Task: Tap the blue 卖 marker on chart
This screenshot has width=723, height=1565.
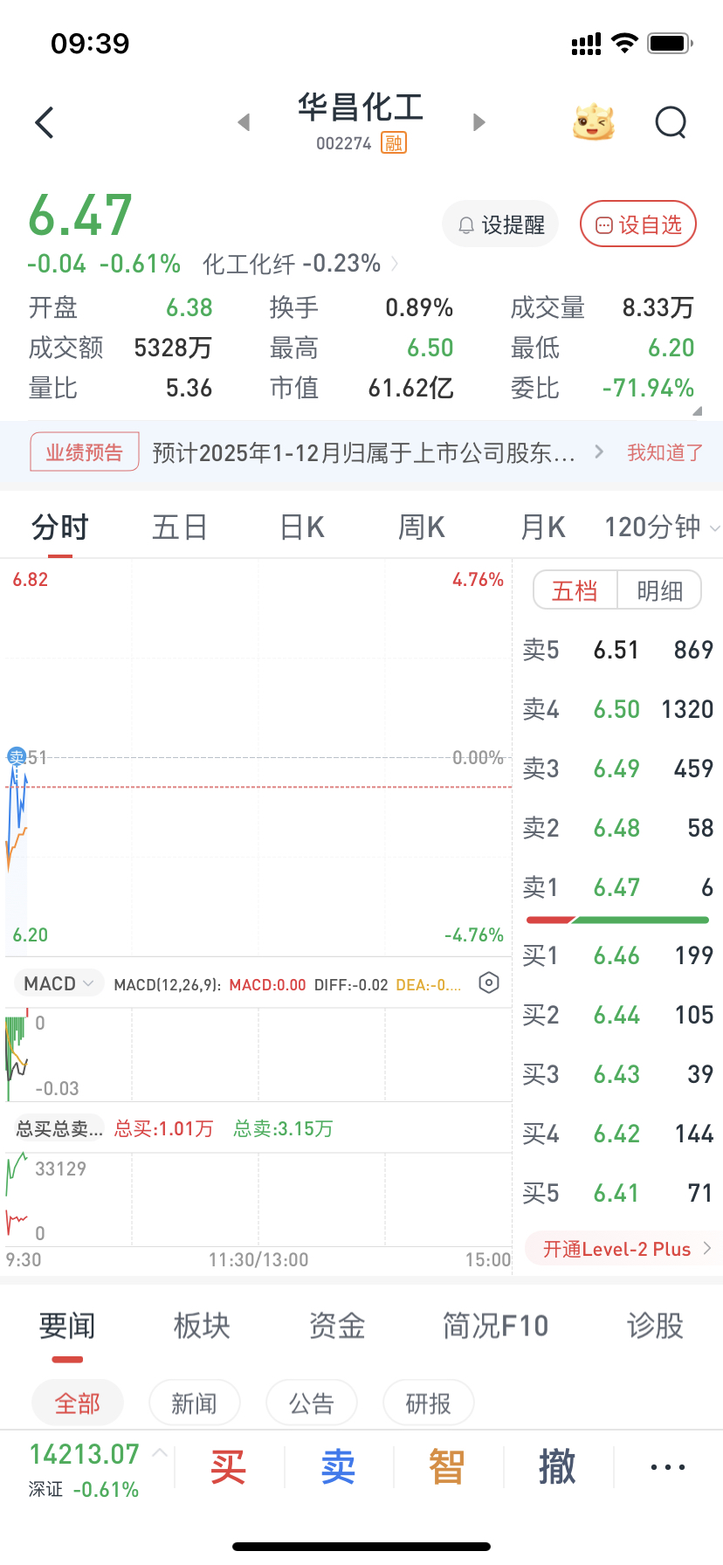Action: tap(17, 757)
